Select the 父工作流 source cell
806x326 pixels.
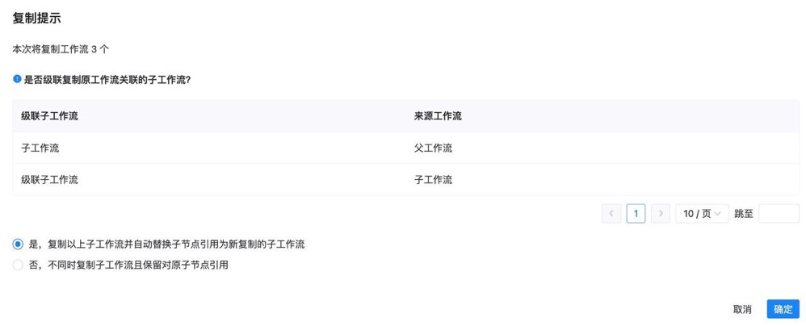[x=433, y=148]
